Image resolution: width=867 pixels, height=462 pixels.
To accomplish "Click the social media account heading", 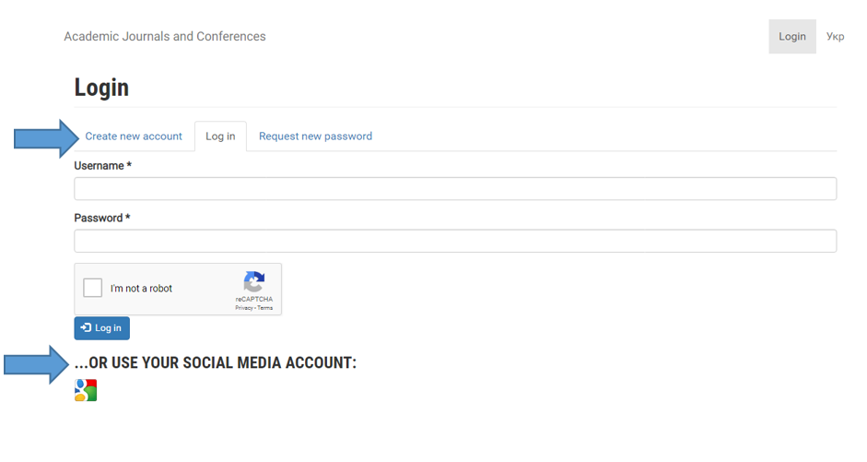I will pos(216,363).
